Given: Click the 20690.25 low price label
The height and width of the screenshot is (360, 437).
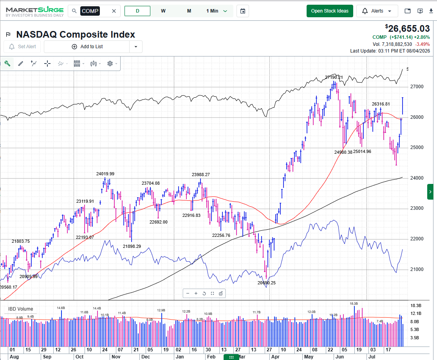Looking at the screenshot, I should tap(266, 283).
